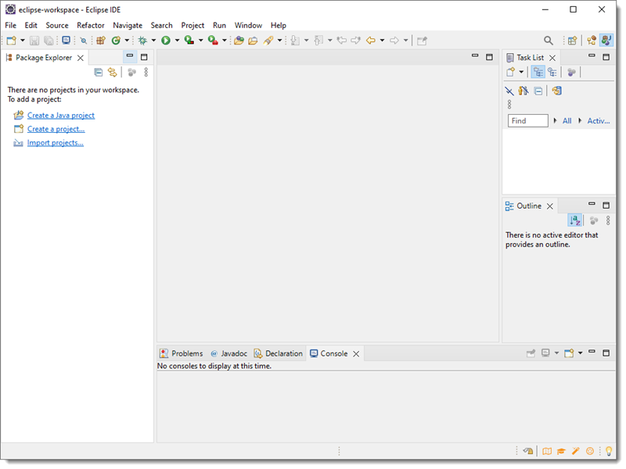Toggle the Show Only My Tasks filter
626x469 pixels.
[x=523, y=91]
